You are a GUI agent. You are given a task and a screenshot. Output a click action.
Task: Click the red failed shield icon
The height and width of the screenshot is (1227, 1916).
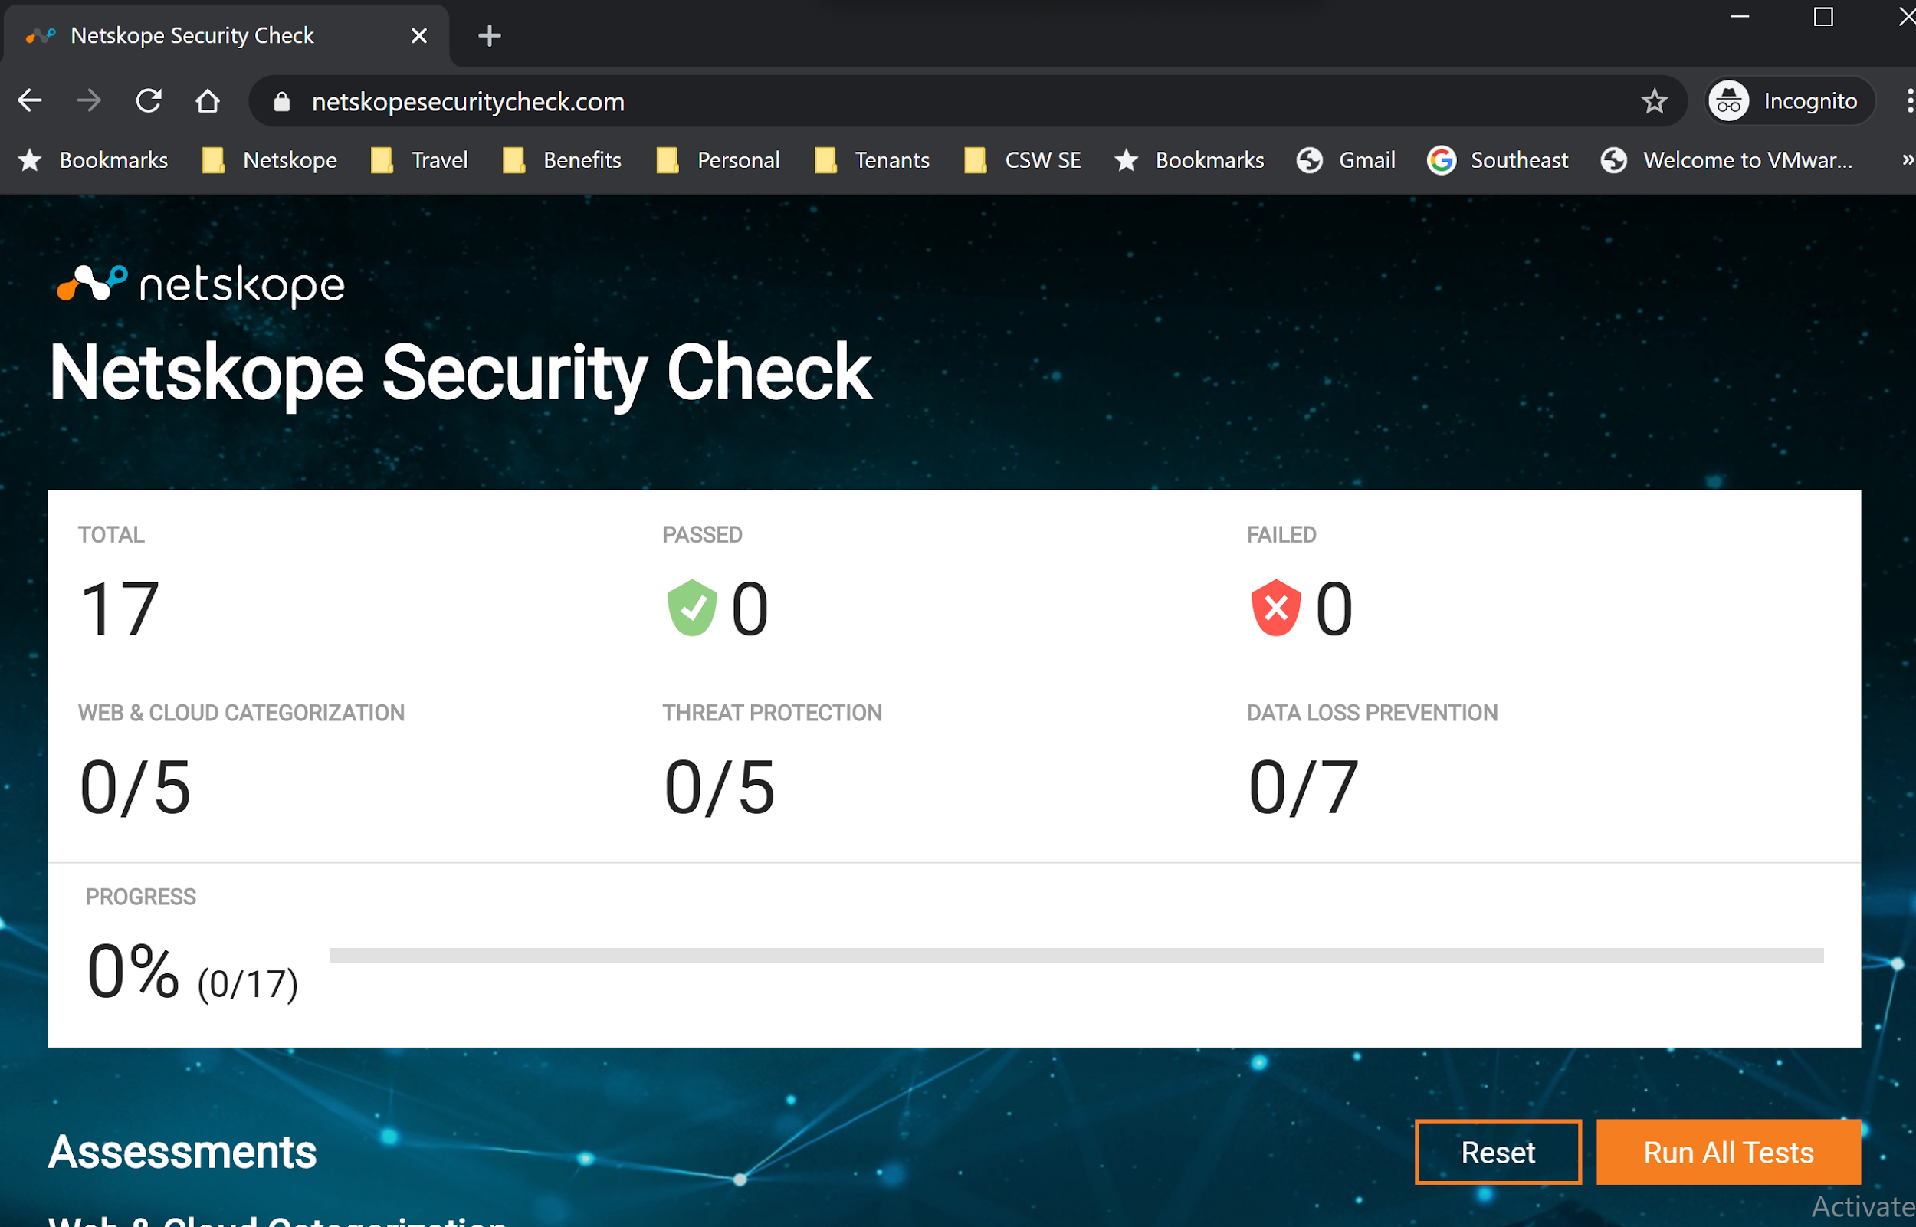(1275, 607)
